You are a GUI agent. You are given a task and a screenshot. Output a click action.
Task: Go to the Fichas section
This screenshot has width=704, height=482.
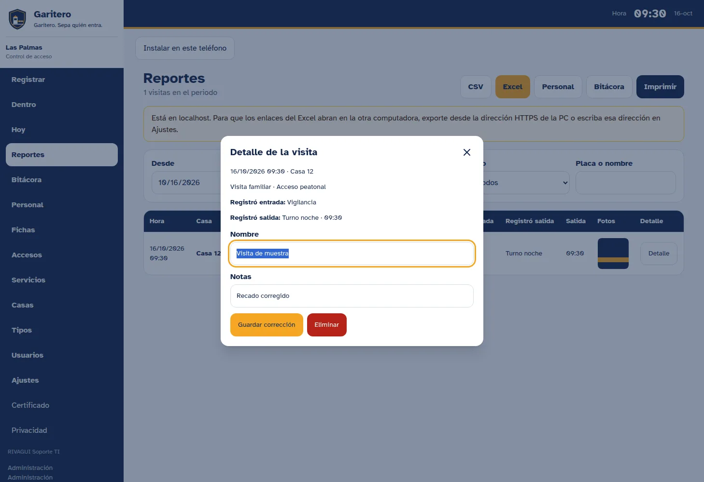coord(62,230)
